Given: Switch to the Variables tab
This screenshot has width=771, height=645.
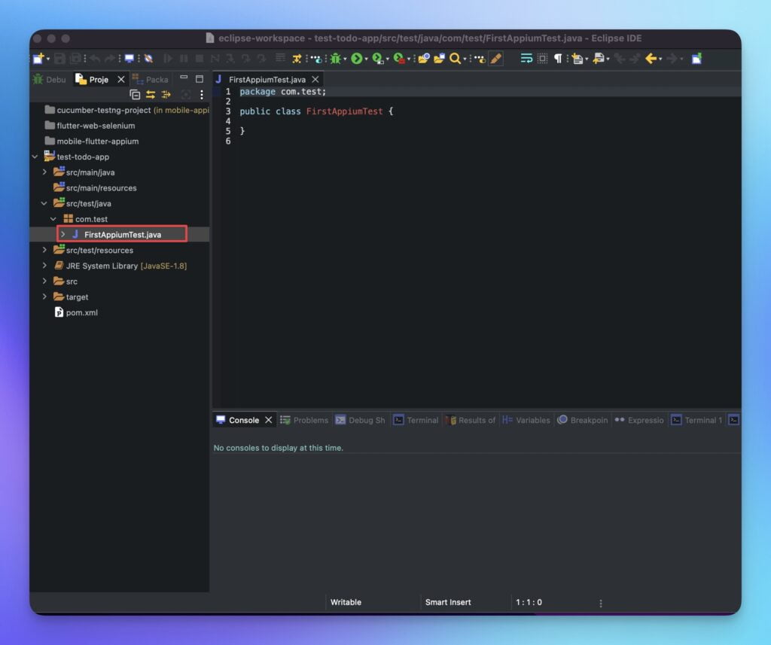Looking at the screenshot, I should (526, 420).
